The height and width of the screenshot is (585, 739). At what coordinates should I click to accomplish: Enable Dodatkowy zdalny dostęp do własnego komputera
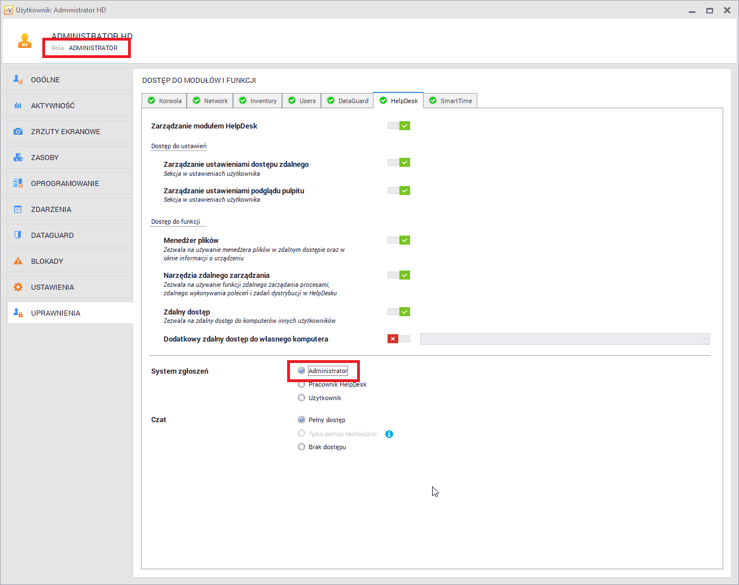pyautogui.click(x=399, y=339)
